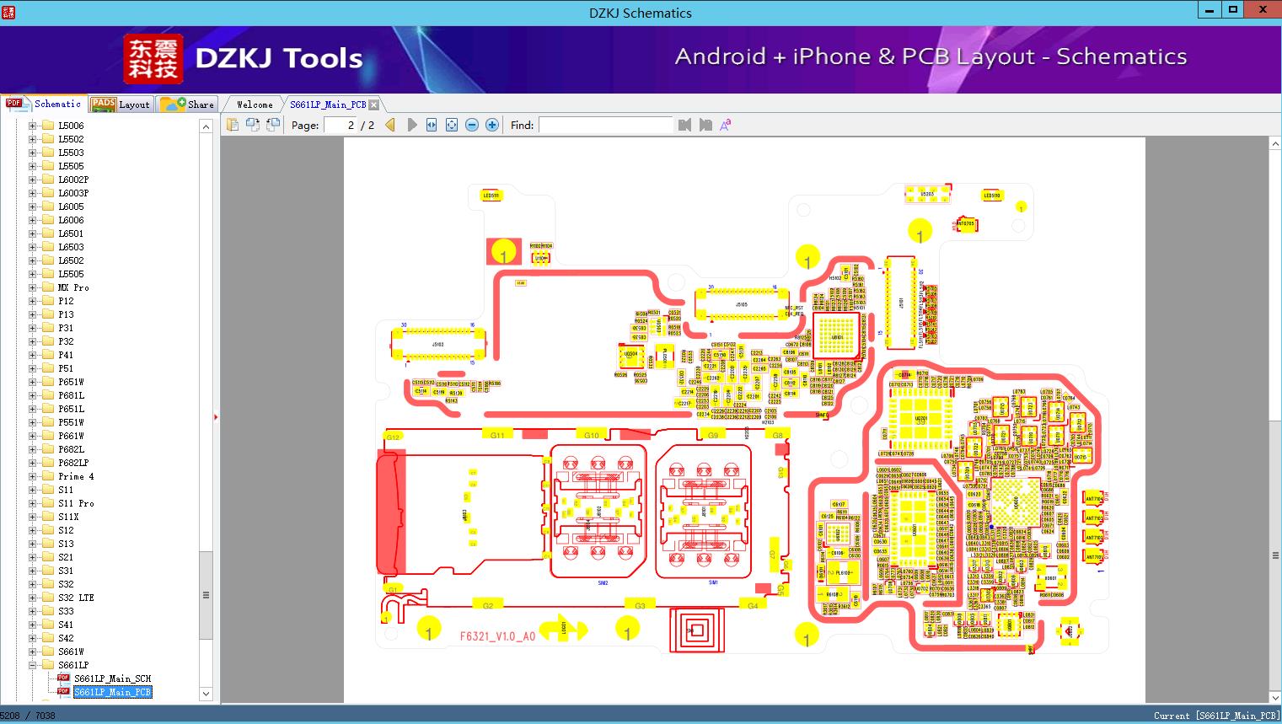The height and width of the screenshot is (724, 1282).
Task: Toggle the match case search icon
Action: click(725, 125)
